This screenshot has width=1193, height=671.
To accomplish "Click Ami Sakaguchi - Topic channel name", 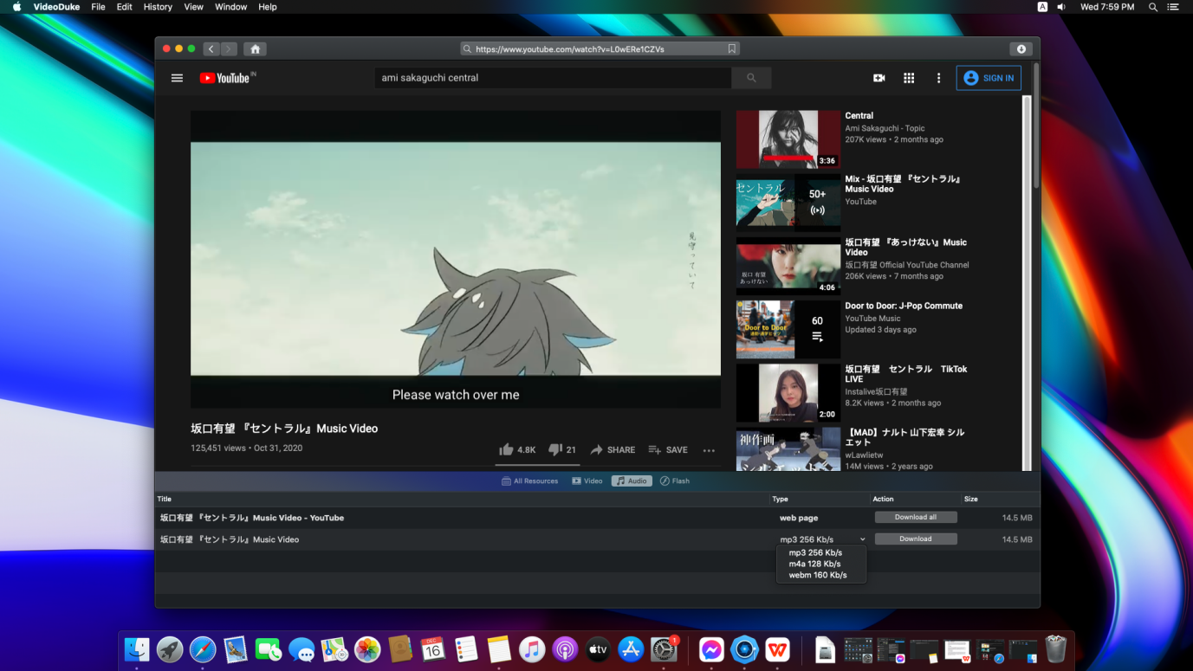I will click(885, 128).
